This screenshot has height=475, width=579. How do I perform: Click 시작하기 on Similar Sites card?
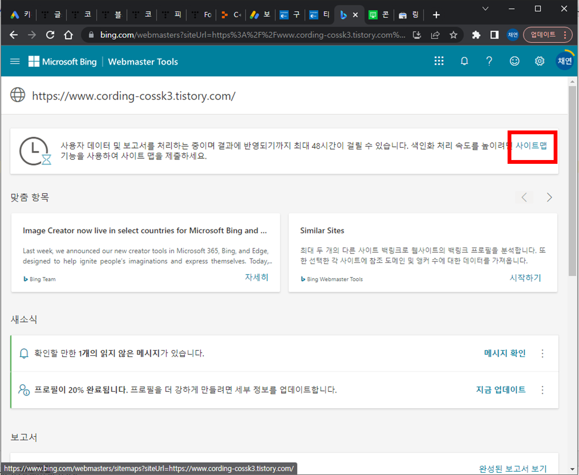(x=525, y=278)
